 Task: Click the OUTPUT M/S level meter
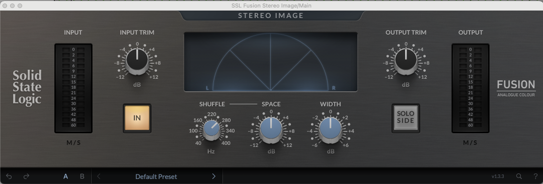(x=470, y=88)
